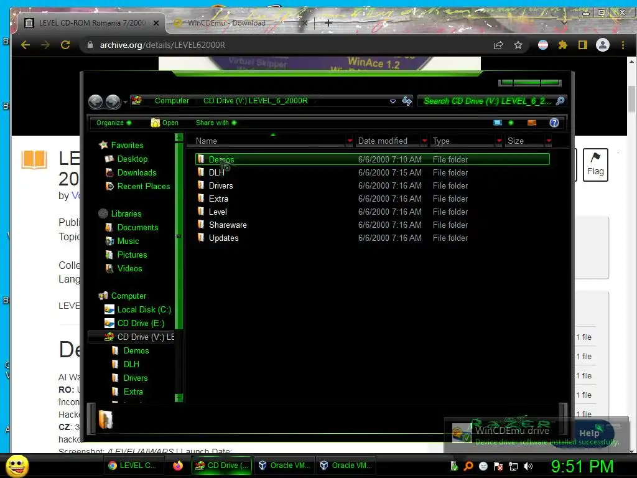The height and width of the screenshot is (478, 637).
Task: Open a new browser tab
Action: point(328,23)
